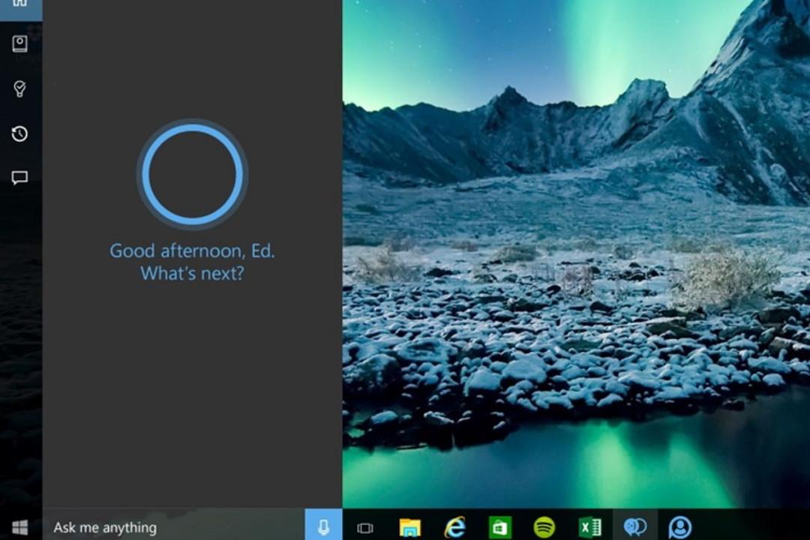Click the 'What's next?' prompt text
The width and height of the screenshot is (810, 540).
[x=192, y=273]
